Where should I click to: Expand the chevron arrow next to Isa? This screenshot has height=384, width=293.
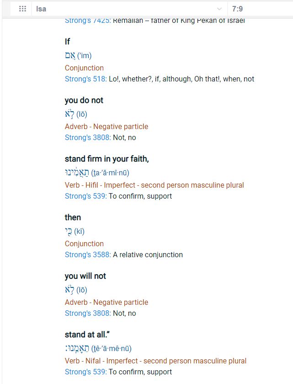pyautogui.click(x=219, y=9)
